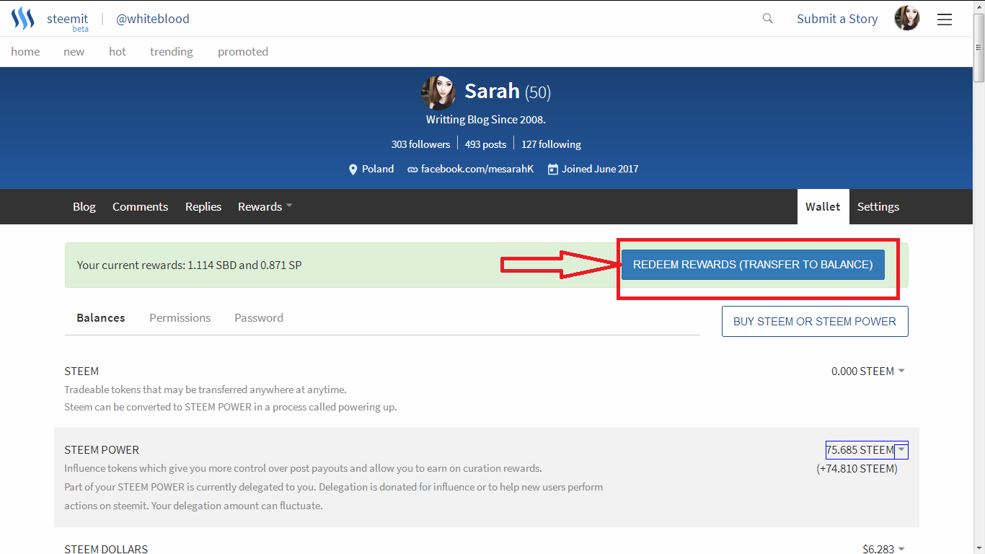Click the user avatar in top bar

point(907,18)
